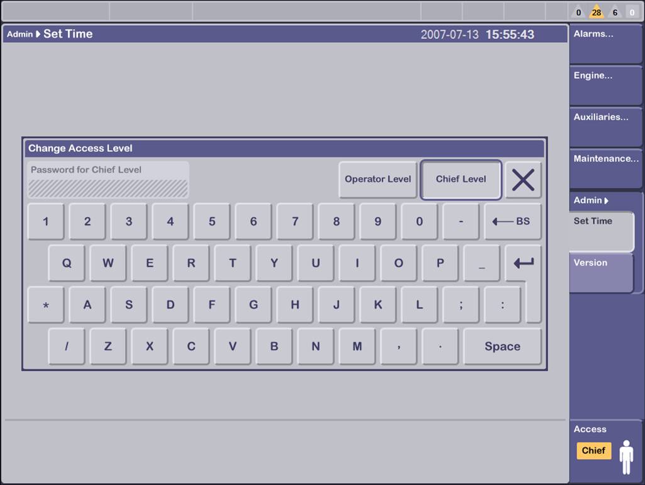Open the Engine screen
This screenshot has height=485, width=645.
[605, 85]
